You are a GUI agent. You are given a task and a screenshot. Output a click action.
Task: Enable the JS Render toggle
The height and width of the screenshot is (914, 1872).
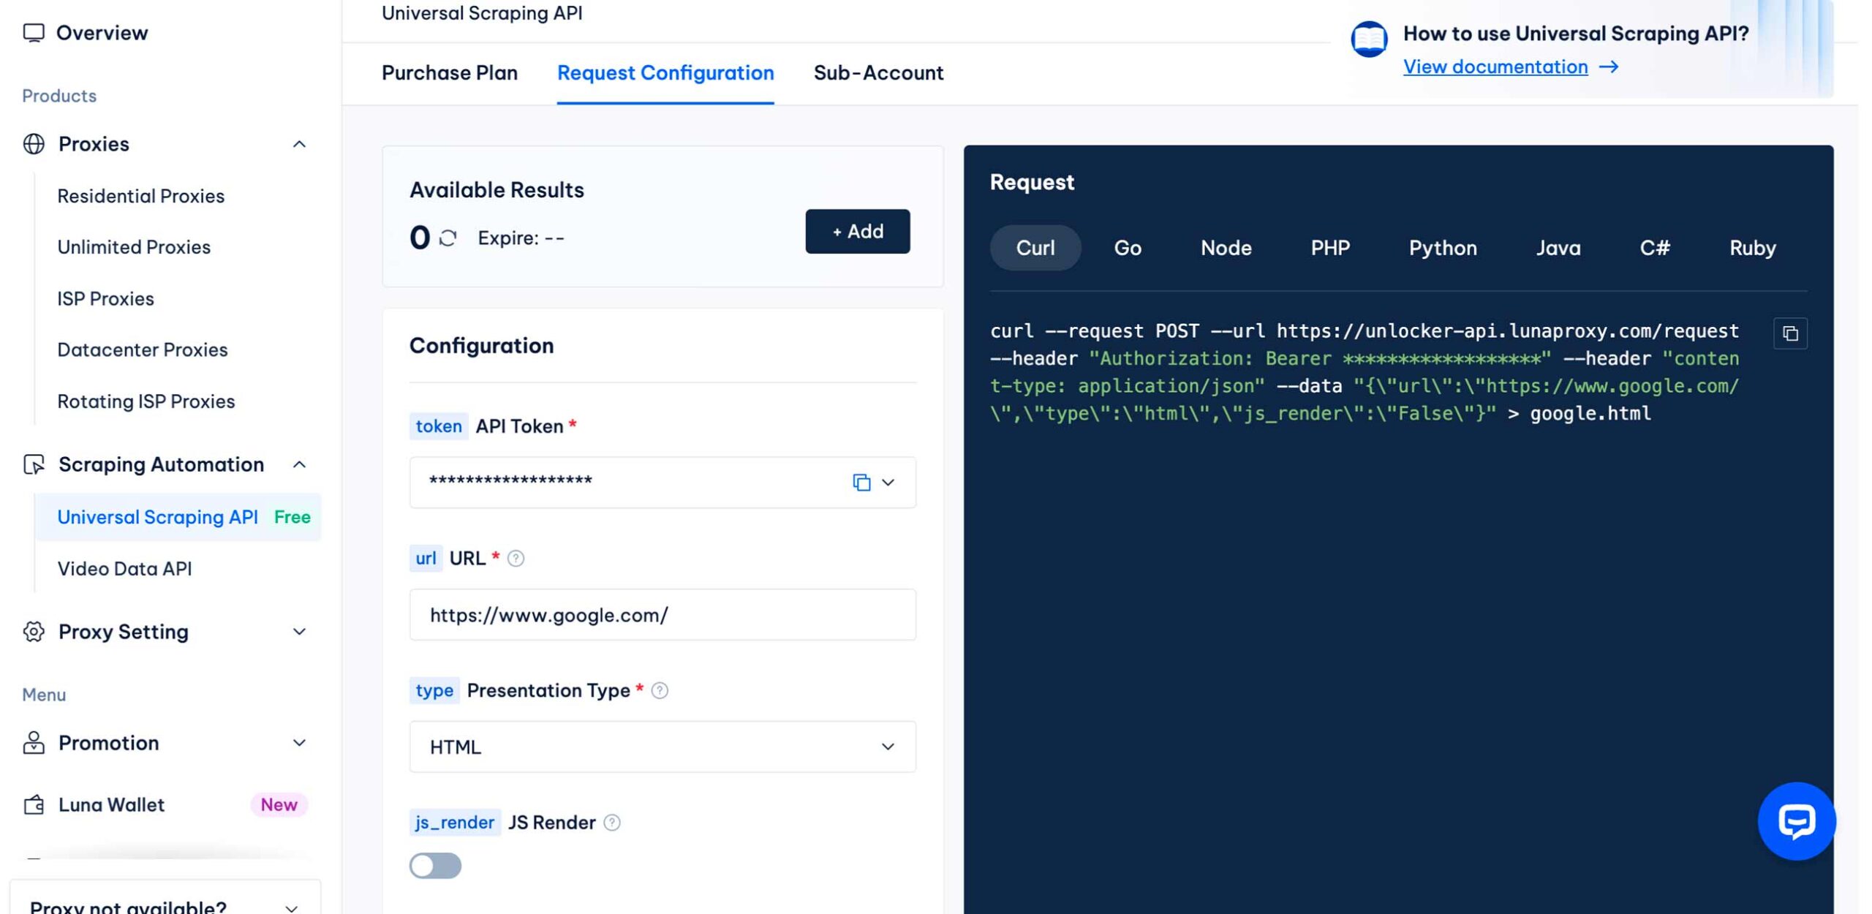pos(435,866)
